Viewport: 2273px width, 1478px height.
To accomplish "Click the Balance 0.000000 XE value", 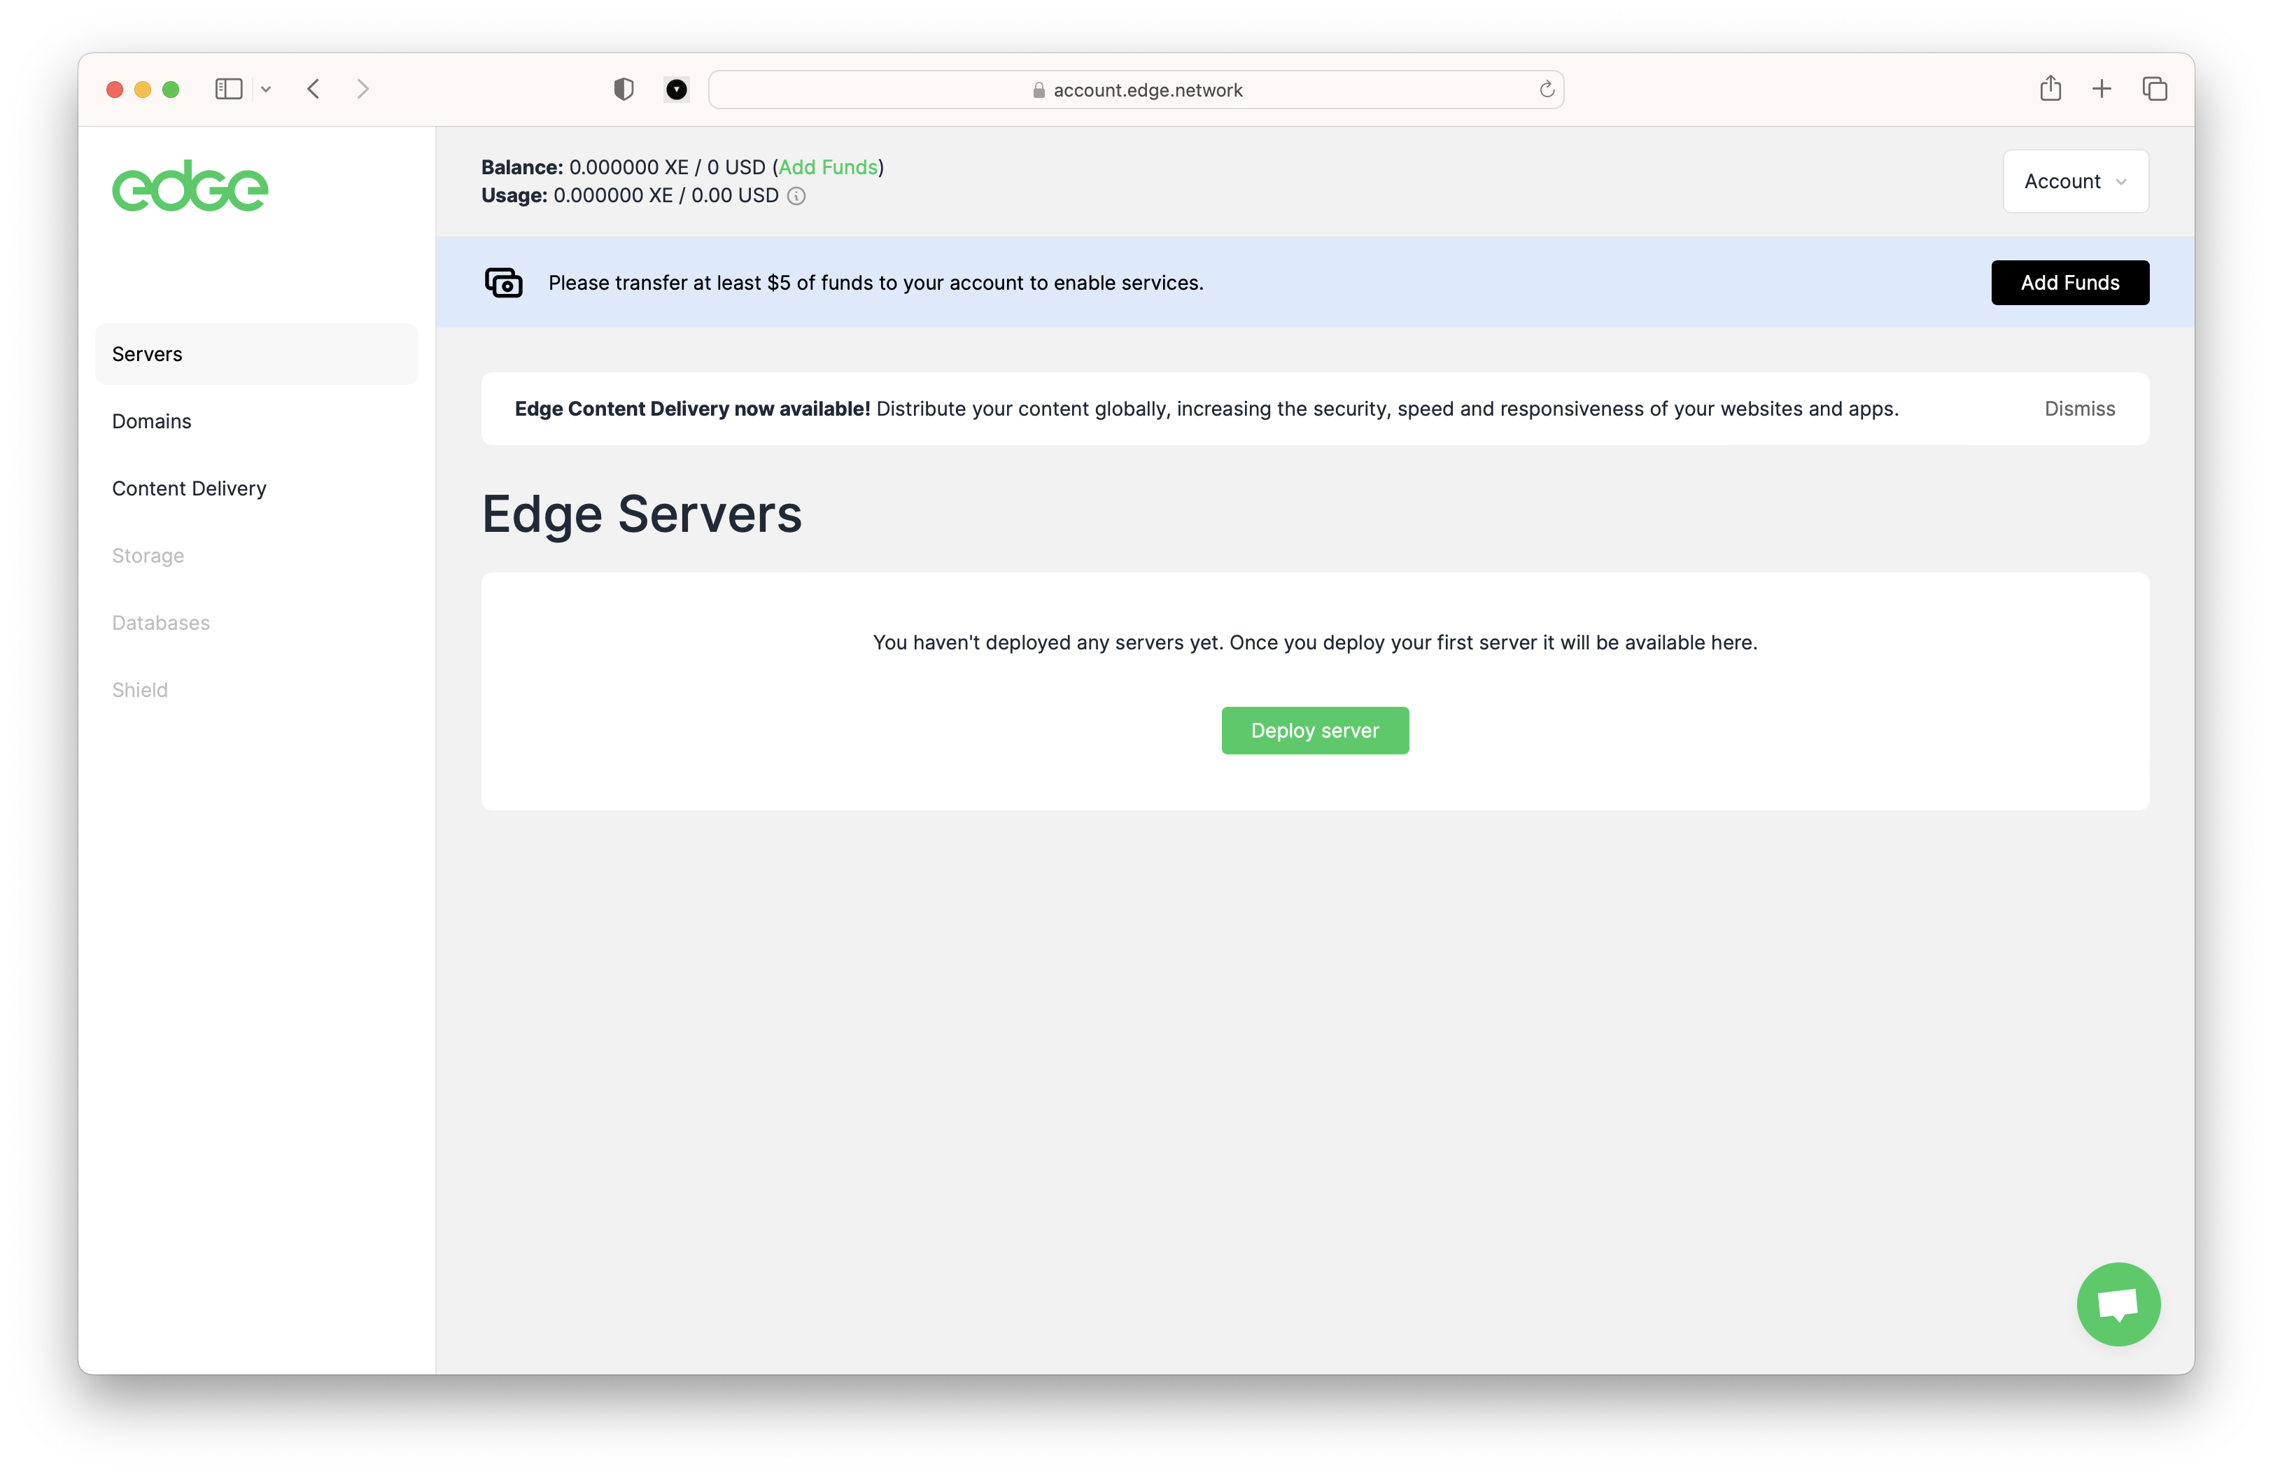I will click(628, 167).
